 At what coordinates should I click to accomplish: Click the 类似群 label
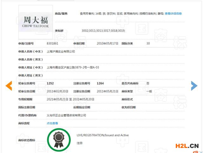(59, 31)
